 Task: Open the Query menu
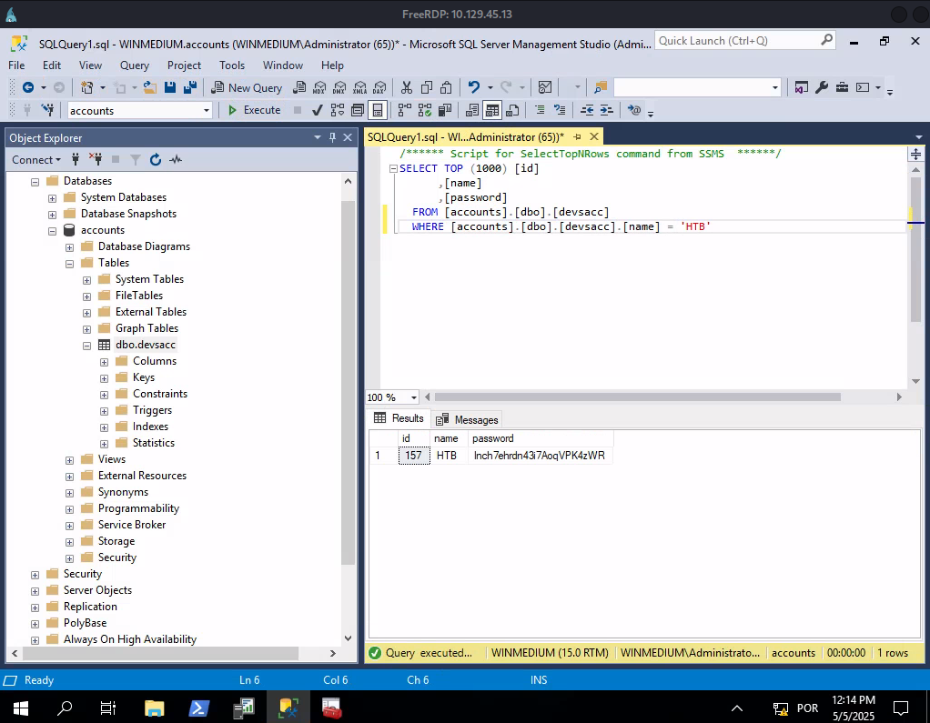coord(135,65)
